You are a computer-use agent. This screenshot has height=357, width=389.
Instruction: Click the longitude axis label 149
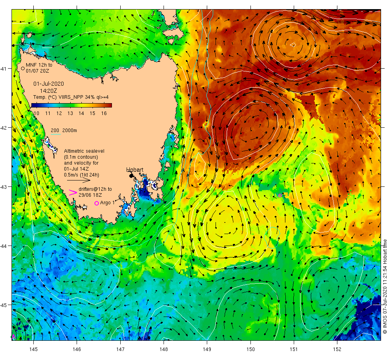[x=207, y=349]
